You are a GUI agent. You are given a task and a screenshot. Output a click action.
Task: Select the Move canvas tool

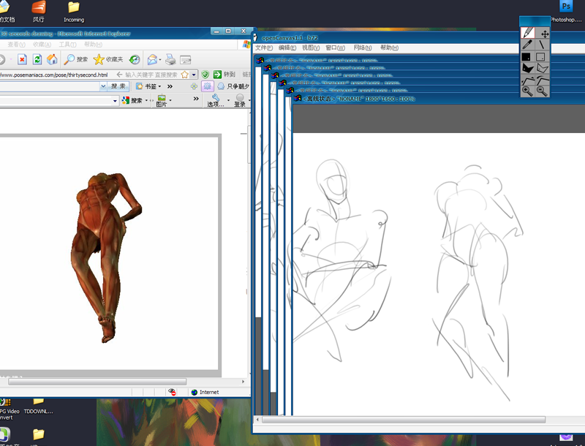pos(543,33)
